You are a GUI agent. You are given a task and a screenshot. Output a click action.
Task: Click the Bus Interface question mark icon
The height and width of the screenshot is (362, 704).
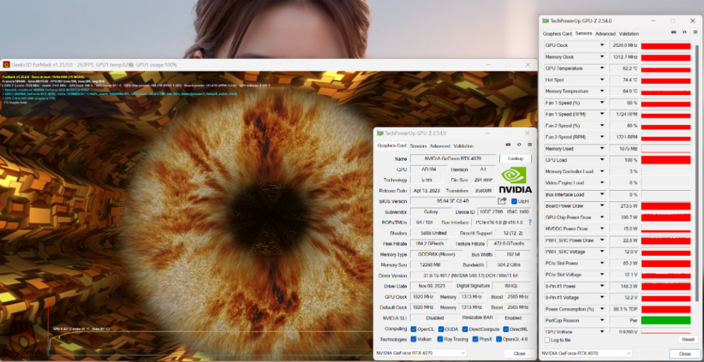point(530,222)
